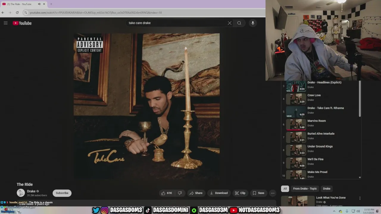
Task: Close The Ride YouTube tab
Action: click(x=44, y=4)
